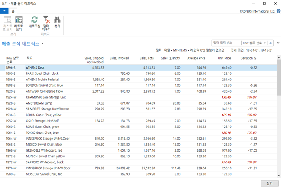Click Deviation value -11.81

[252, 168]
